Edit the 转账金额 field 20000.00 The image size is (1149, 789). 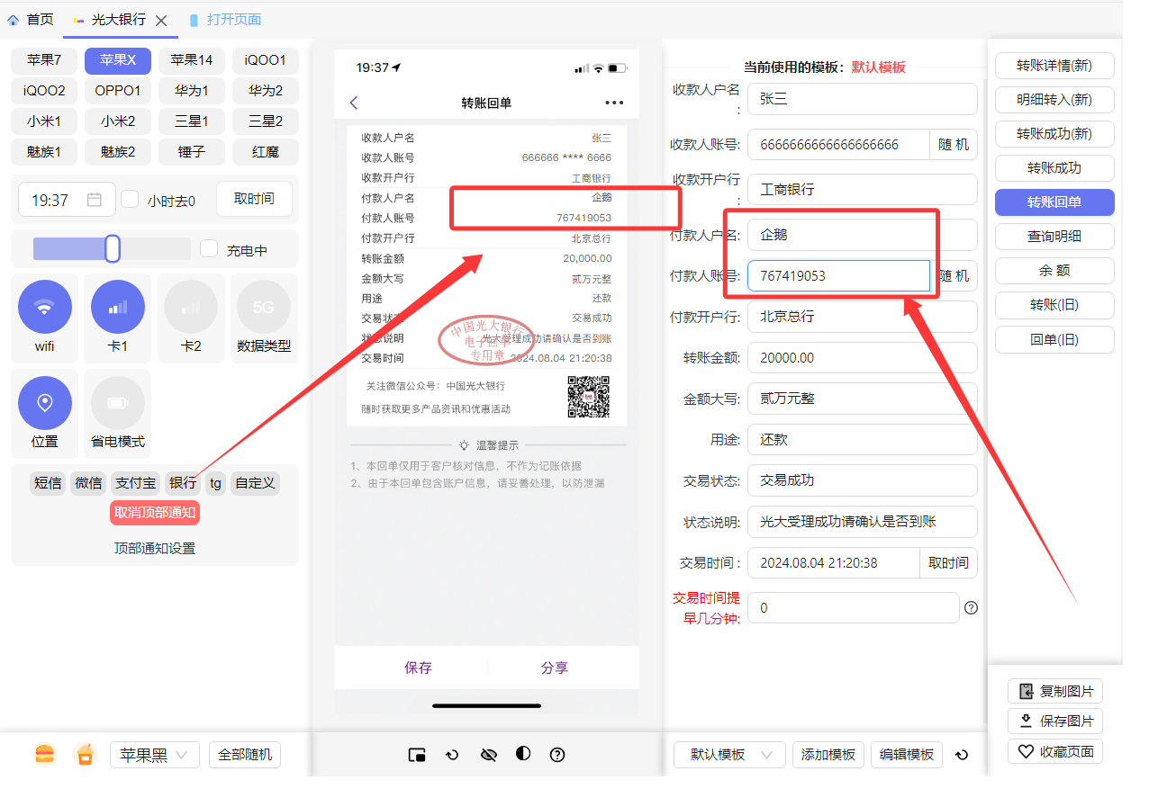pyautogui.click(x=862, y=357)
